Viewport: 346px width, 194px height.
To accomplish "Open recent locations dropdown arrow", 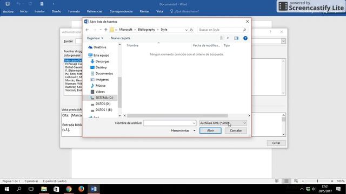I will point(101,30).
